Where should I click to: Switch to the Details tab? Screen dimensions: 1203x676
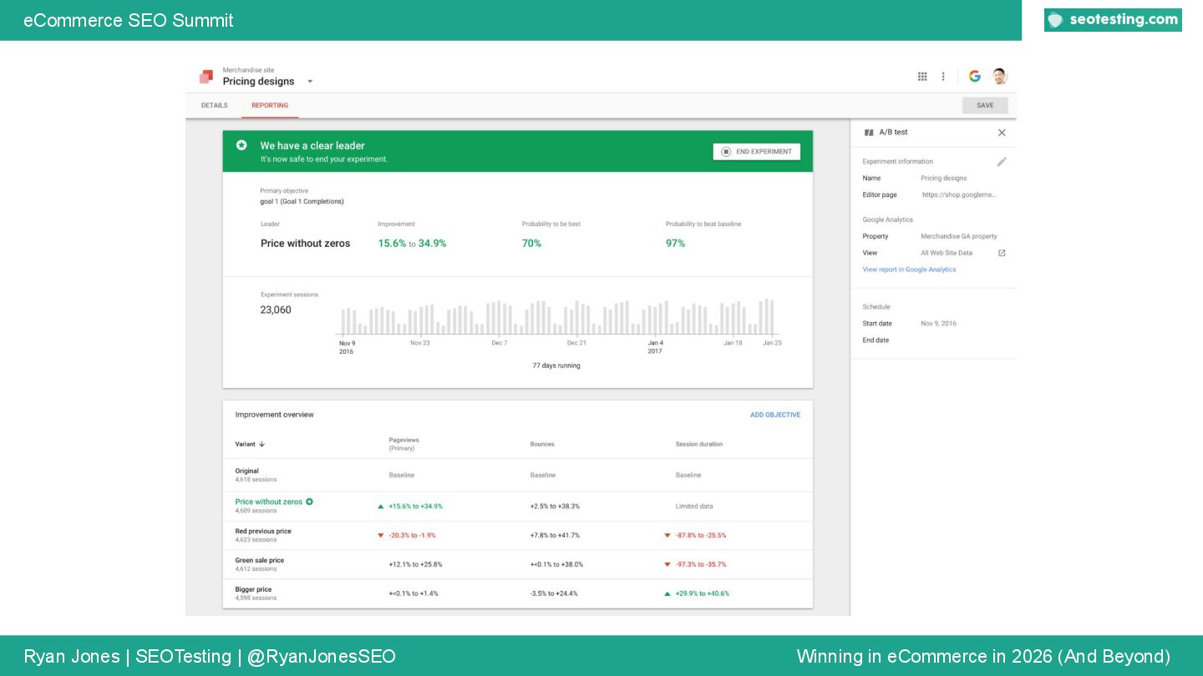pos(214,106)
